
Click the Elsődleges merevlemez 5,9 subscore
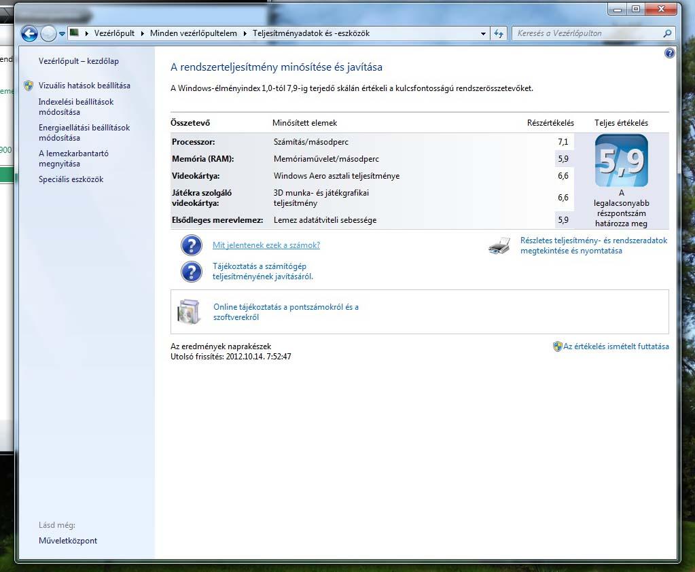(x=563, y=220)
